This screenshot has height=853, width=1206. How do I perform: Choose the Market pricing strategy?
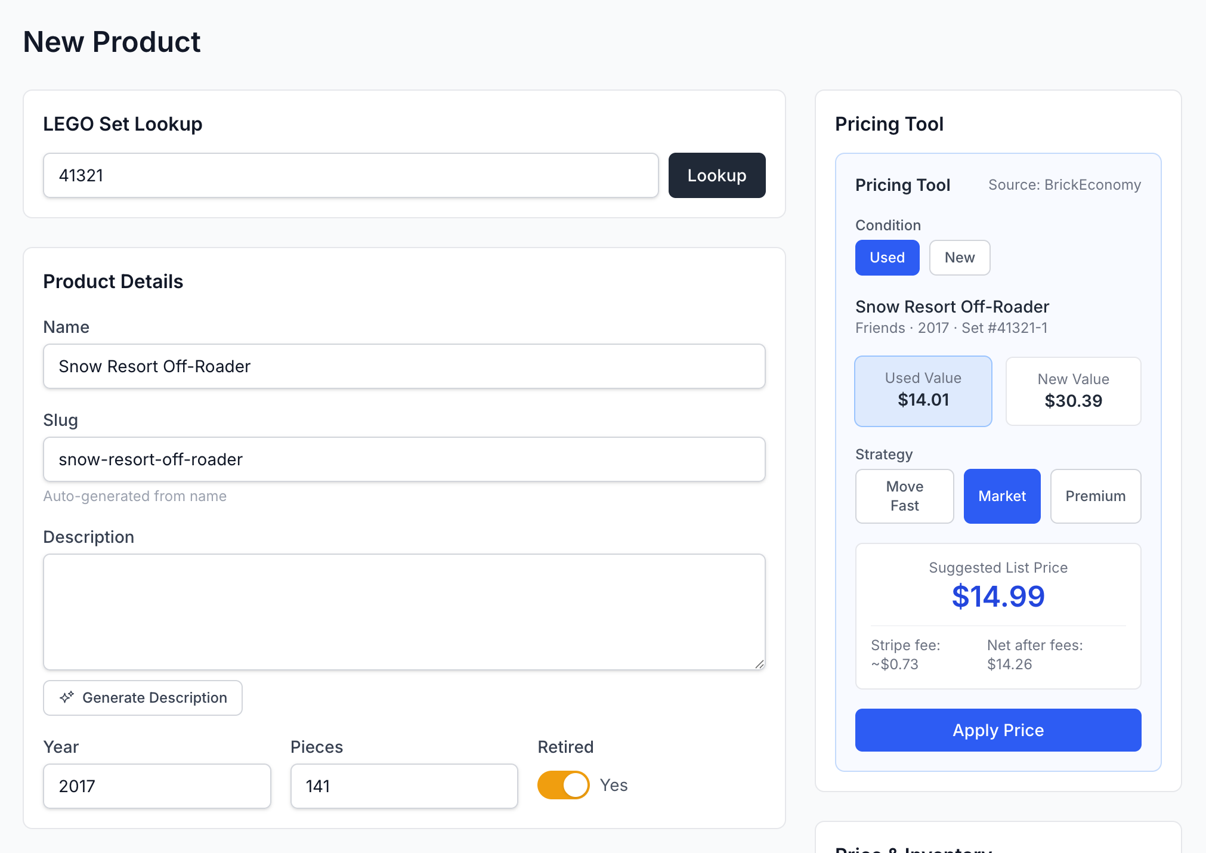[1001, 496]
